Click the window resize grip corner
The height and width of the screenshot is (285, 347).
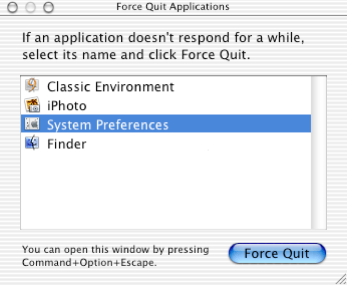(x=341, y=279)
